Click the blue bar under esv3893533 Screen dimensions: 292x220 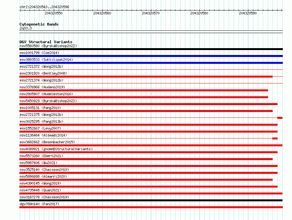point(151,63)
